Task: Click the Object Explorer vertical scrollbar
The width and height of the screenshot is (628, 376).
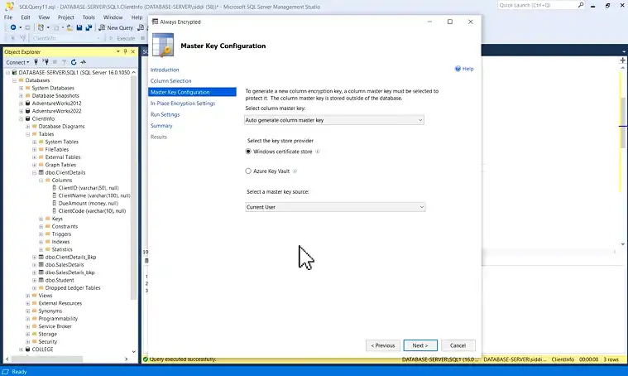Action: tap(134, 188)
